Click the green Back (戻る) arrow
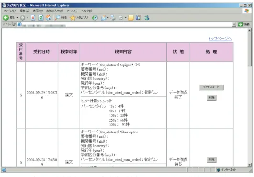This screenshot has width=254, height=177. tap(6, 18)
